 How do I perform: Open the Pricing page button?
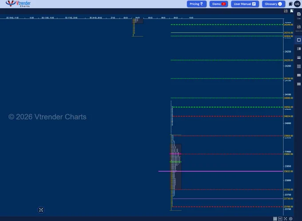coord(196,4)
